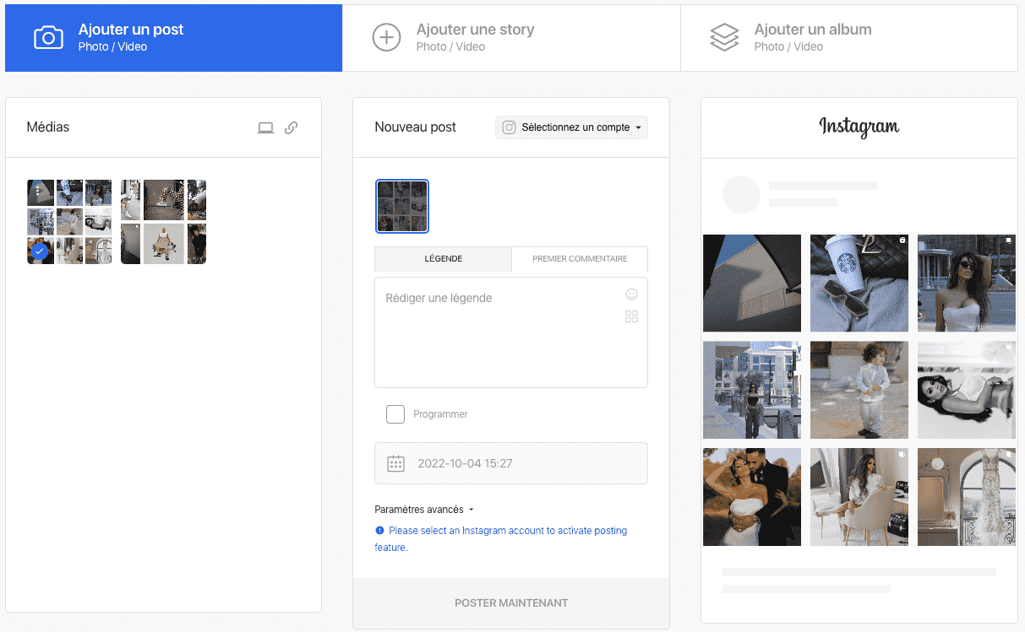Image resolution: width=1025 pixels, height=632 pixels.
Task: Click the blue info icon beside the warning
Action: pyautogui.click(x=379, y=531)
